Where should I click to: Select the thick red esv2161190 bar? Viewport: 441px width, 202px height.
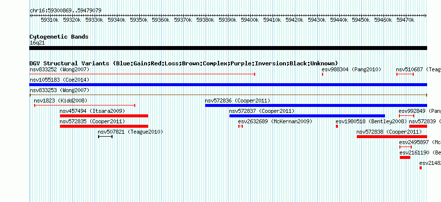pyautogui.click(x=405, y=157)
